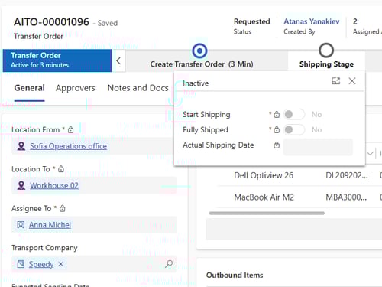Click the lock icon beside Actual Shipping Date
Screen dimensions: 382x287
pos(277,145)
